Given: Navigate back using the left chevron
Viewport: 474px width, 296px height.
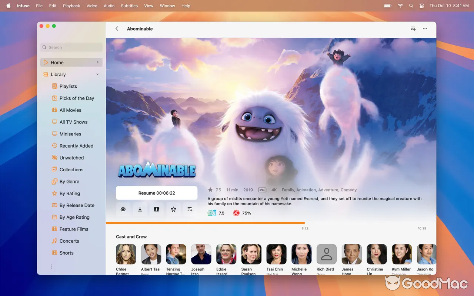Looking at the screenshot, I should (117, 28).
